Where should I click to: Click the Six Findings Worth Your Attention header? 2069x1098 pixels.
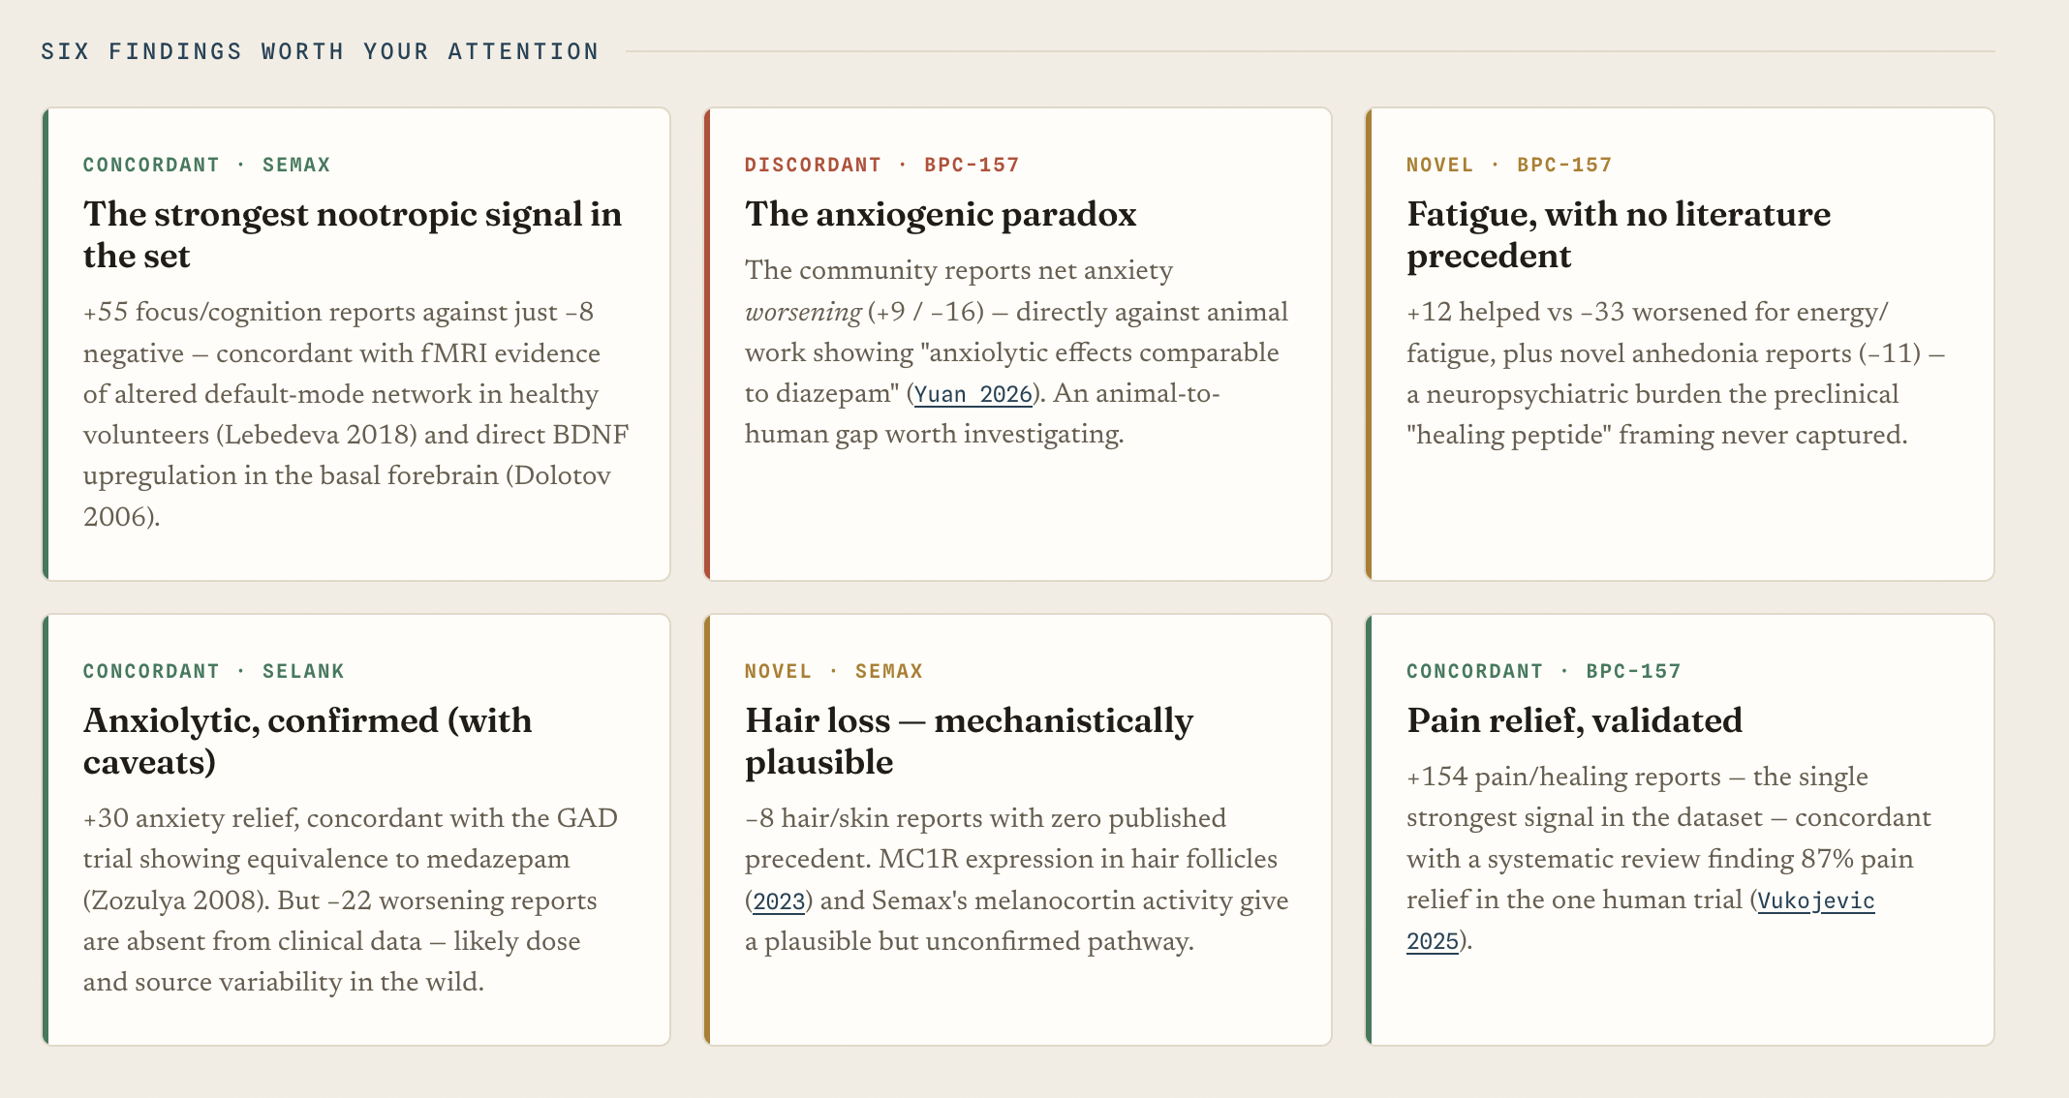[320, 51]
